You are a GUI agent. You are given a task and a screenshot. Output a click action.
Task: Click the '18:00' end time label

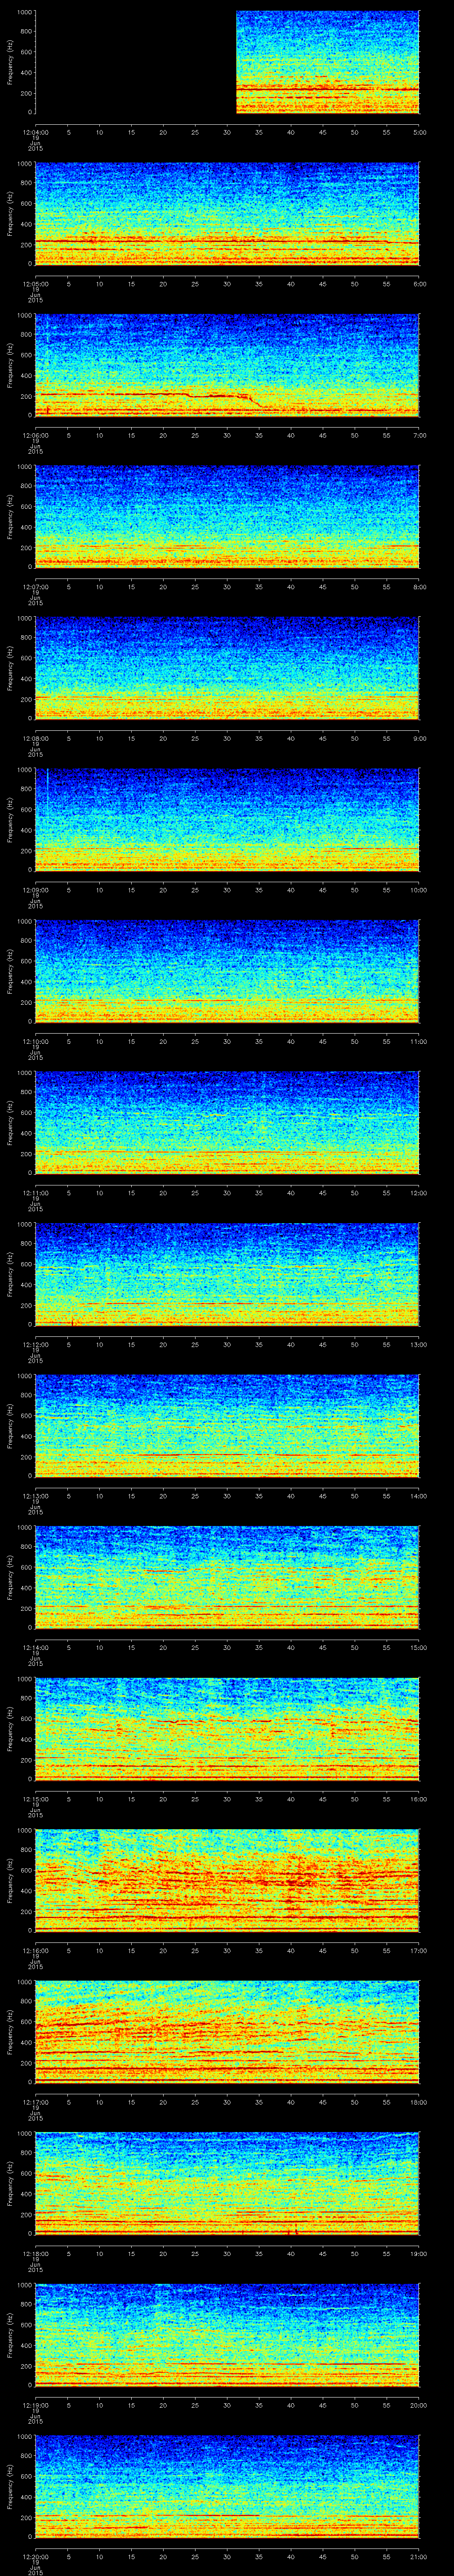click(418, 2102)
